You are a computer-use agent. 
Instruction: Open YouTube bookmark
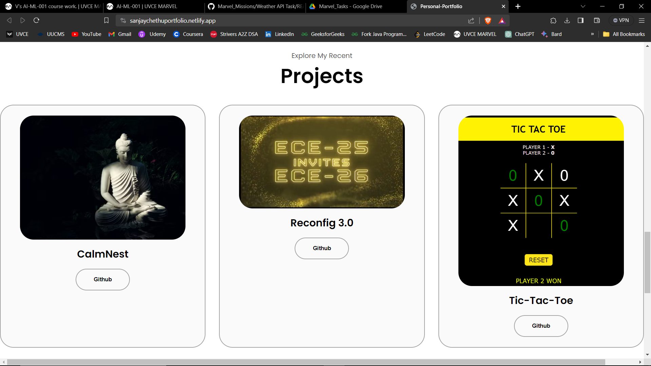(86, 34)
